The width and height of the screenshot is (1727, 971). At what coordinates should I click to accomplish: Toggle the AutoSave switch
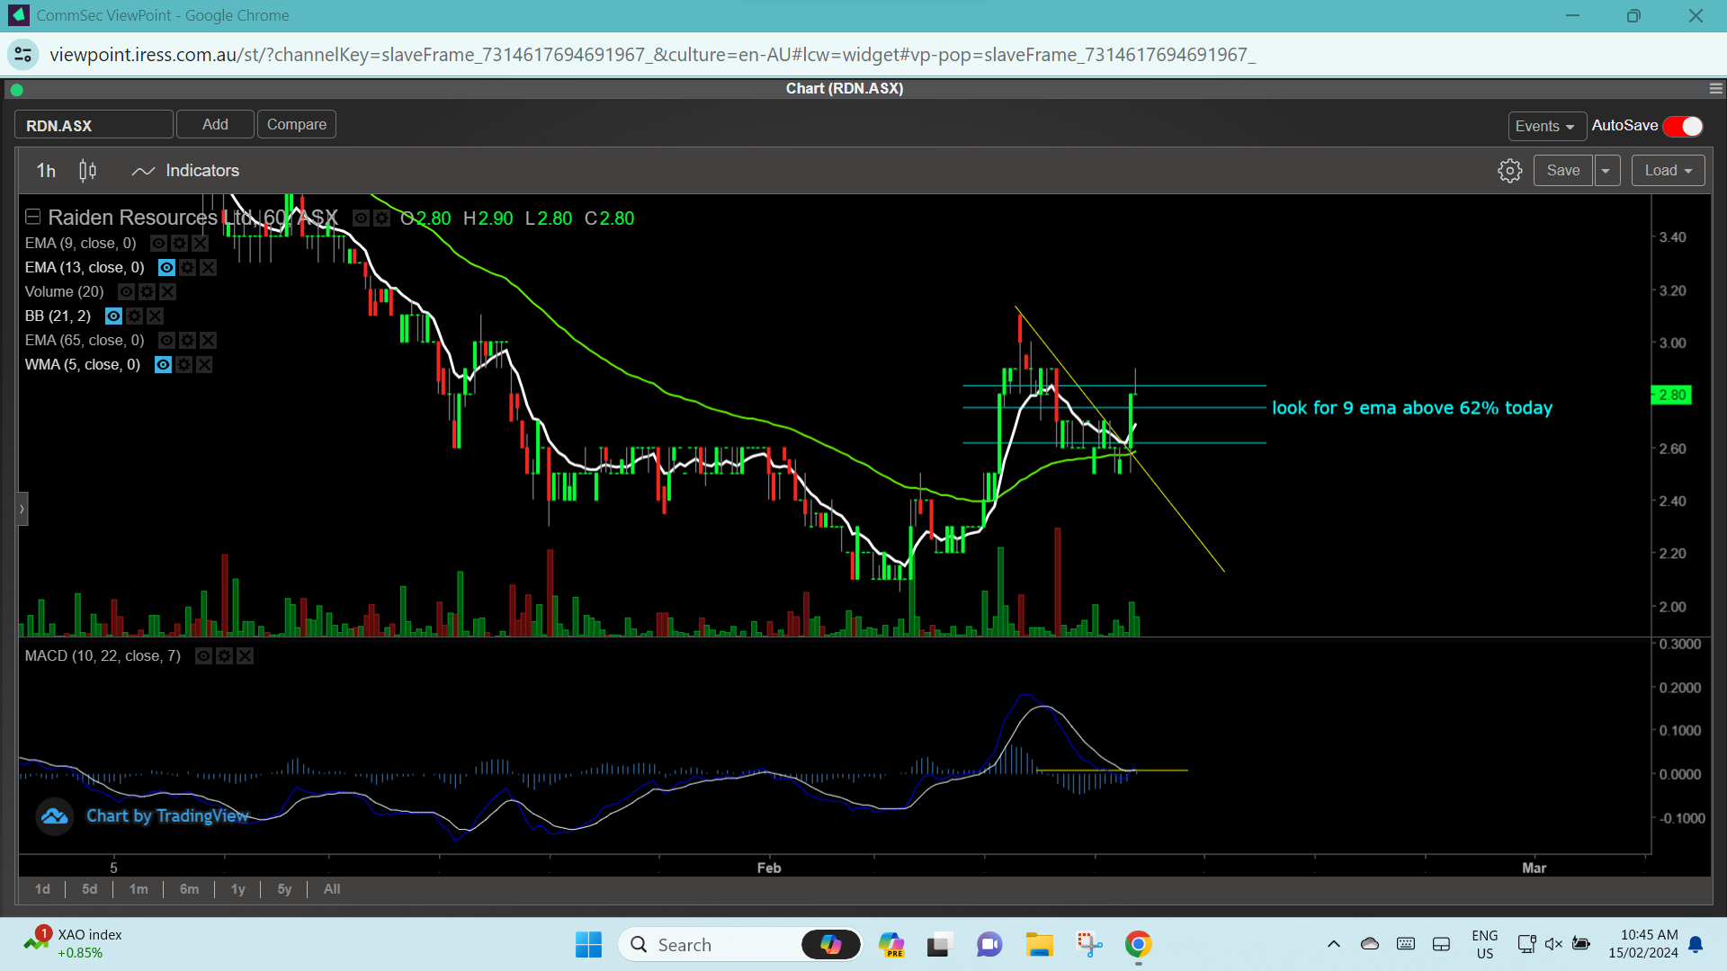pyautogui.click(x=1683, y=126)
